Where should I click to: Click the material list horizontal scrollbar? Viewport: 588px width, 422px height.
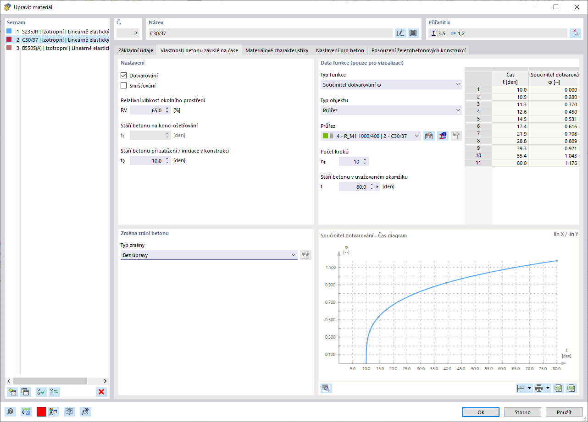pos(50,381)
